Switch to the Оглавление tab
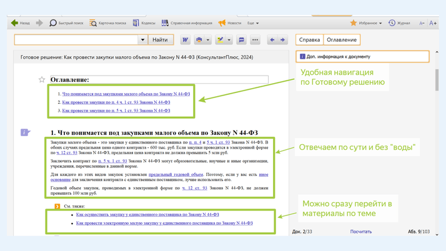 point(342,40)
